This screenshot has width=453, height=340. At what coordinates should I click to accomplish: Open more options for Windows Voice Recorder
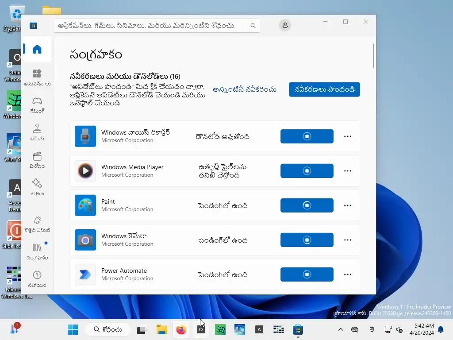point(348,136)
